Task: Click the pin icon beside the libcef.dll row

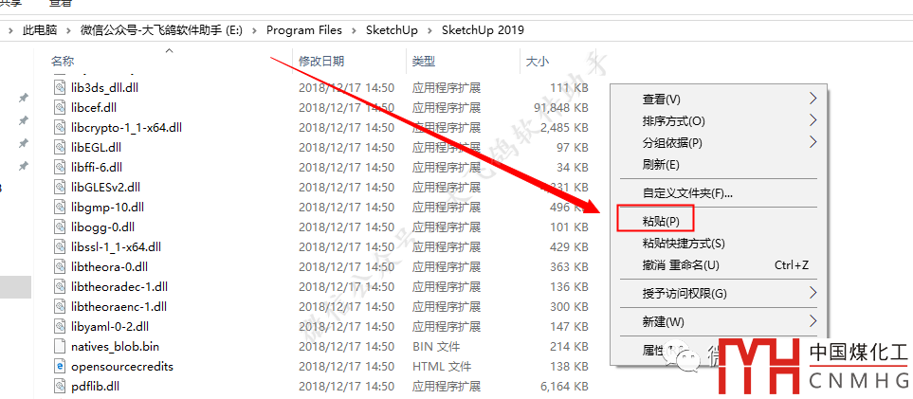Action: (24, 120)
